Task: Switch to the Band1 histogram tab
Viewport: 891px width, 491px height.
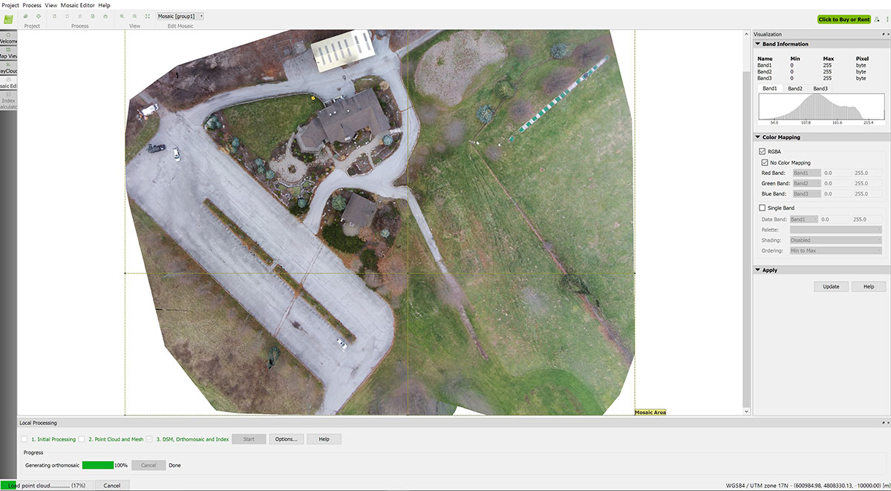Action: tap(770, 88)
